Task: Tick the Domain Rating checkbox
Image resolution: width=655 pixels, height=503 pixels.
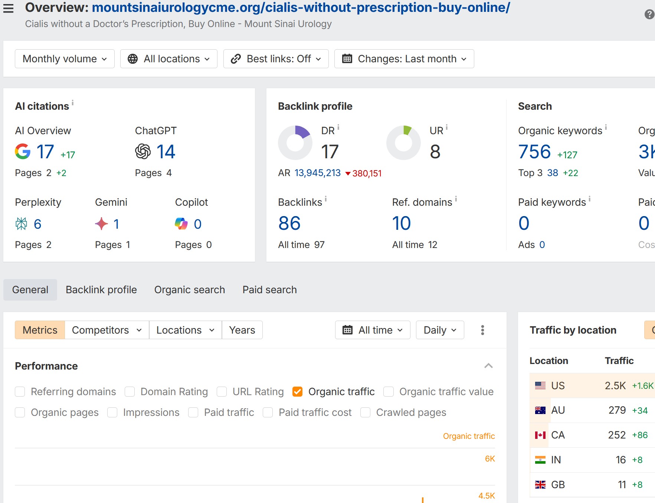Action: pos(130,392)
